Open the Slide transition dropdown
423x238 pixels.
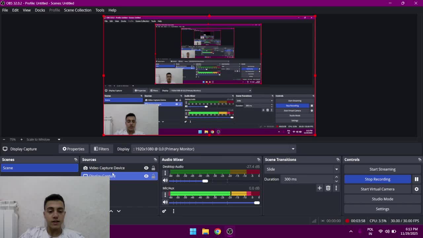pos(336,169)
